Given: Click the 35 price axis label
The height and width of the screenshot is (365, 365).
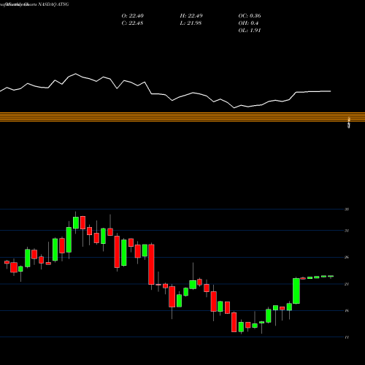Looking at the screenshot, I should coord(347,210).
